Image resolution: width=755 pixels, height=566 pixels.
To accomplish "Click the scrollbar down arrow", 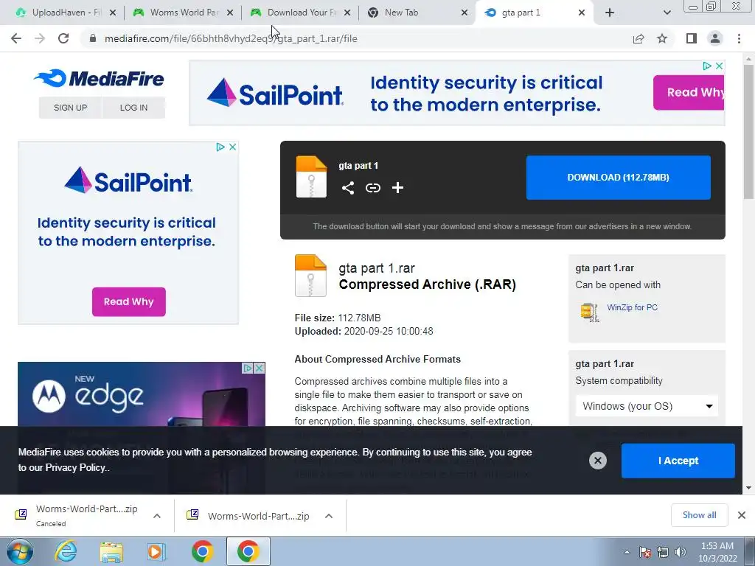I will click(748, 488).
